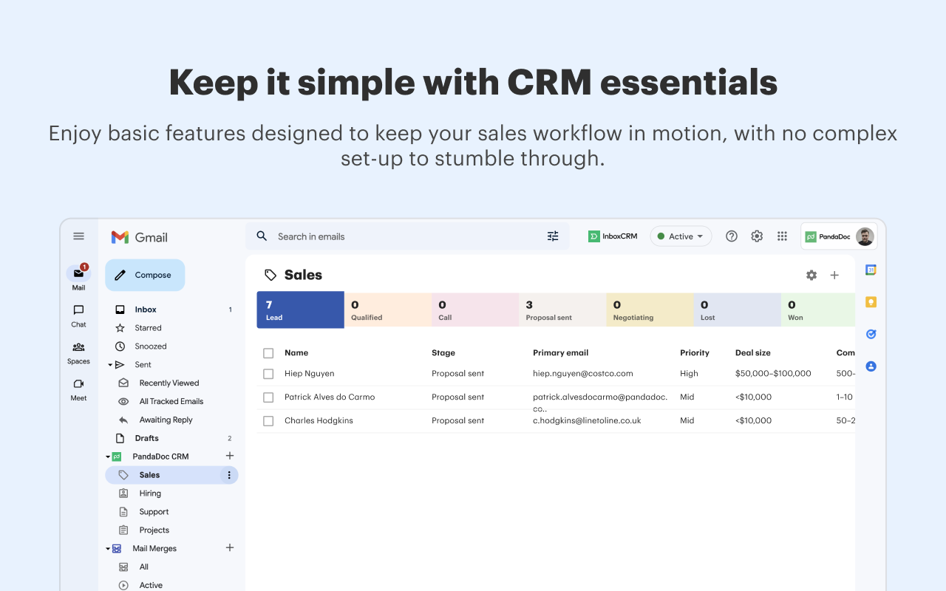Focus the Search in emails field
This screenshot has height=591, width=946.
click(407, 236)
